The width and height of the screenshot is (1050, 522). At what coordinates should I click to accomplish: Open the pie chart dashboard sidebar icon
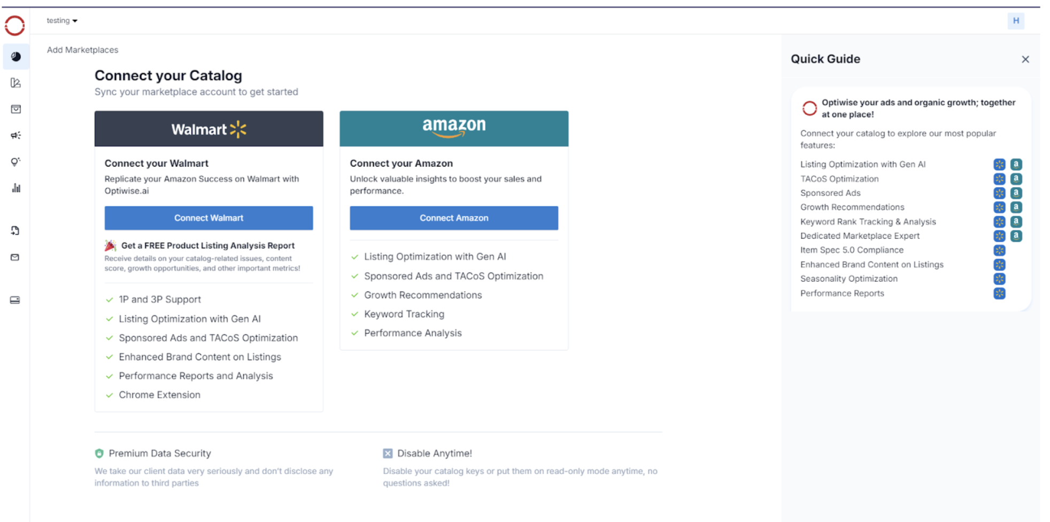(x=16, y=57)
